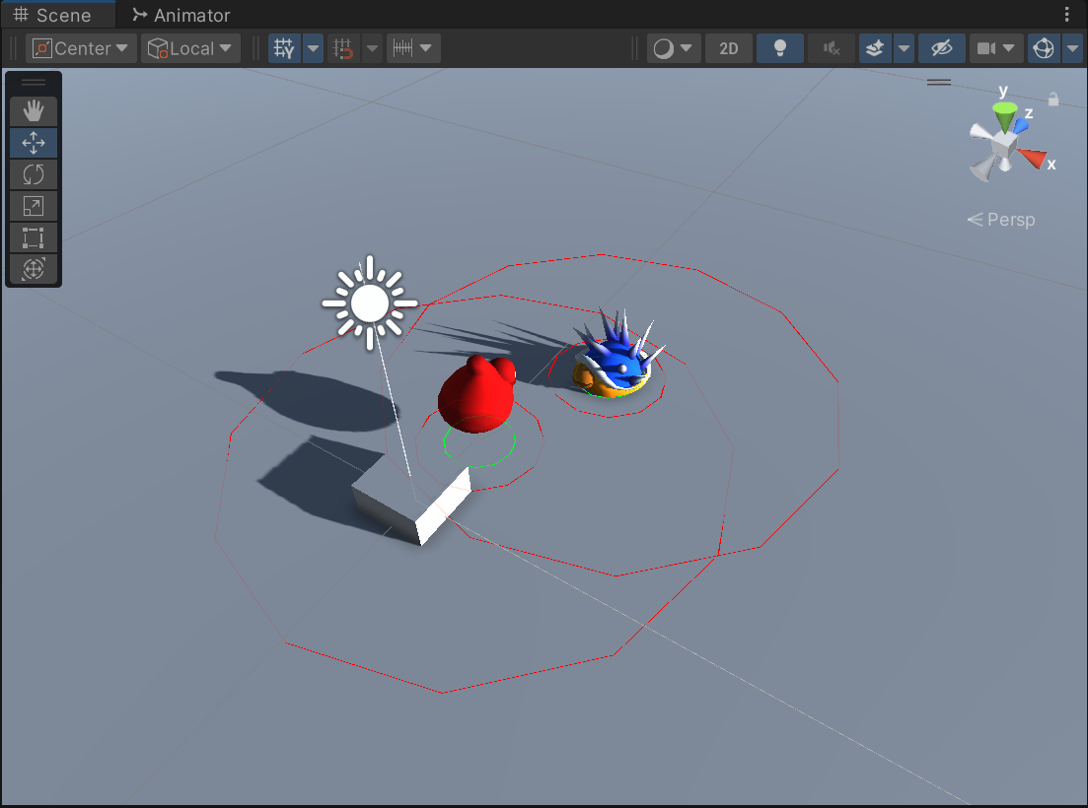The width and height of the screenshot is (1088, 808).
Task: Grab the orientation gizmo overlay handle
Action: coord(939,82)
